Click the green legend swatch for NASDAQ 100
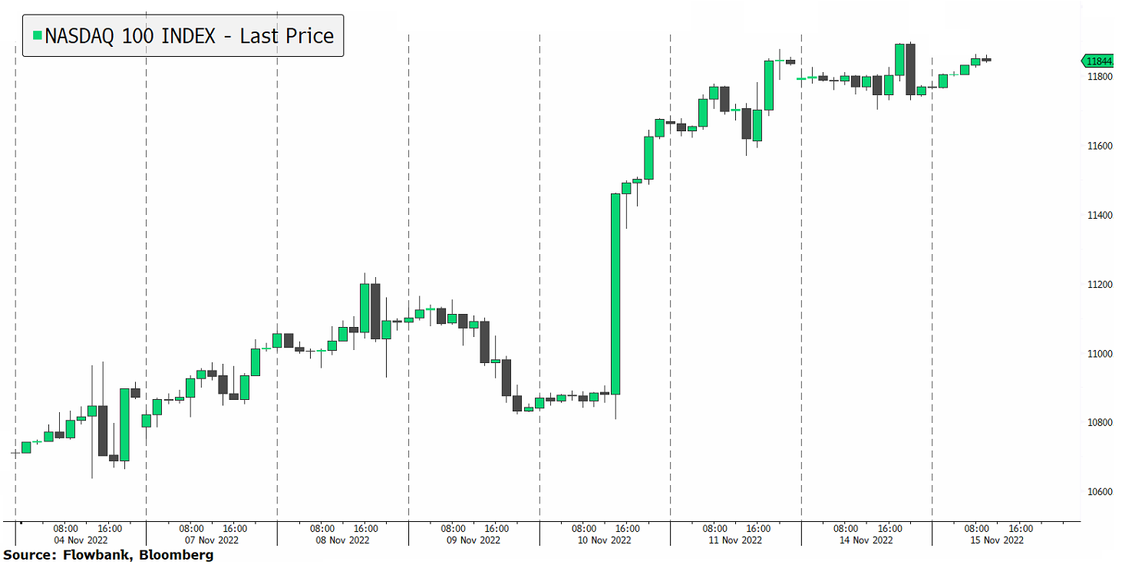The image size is (1145, 568). 36,35
